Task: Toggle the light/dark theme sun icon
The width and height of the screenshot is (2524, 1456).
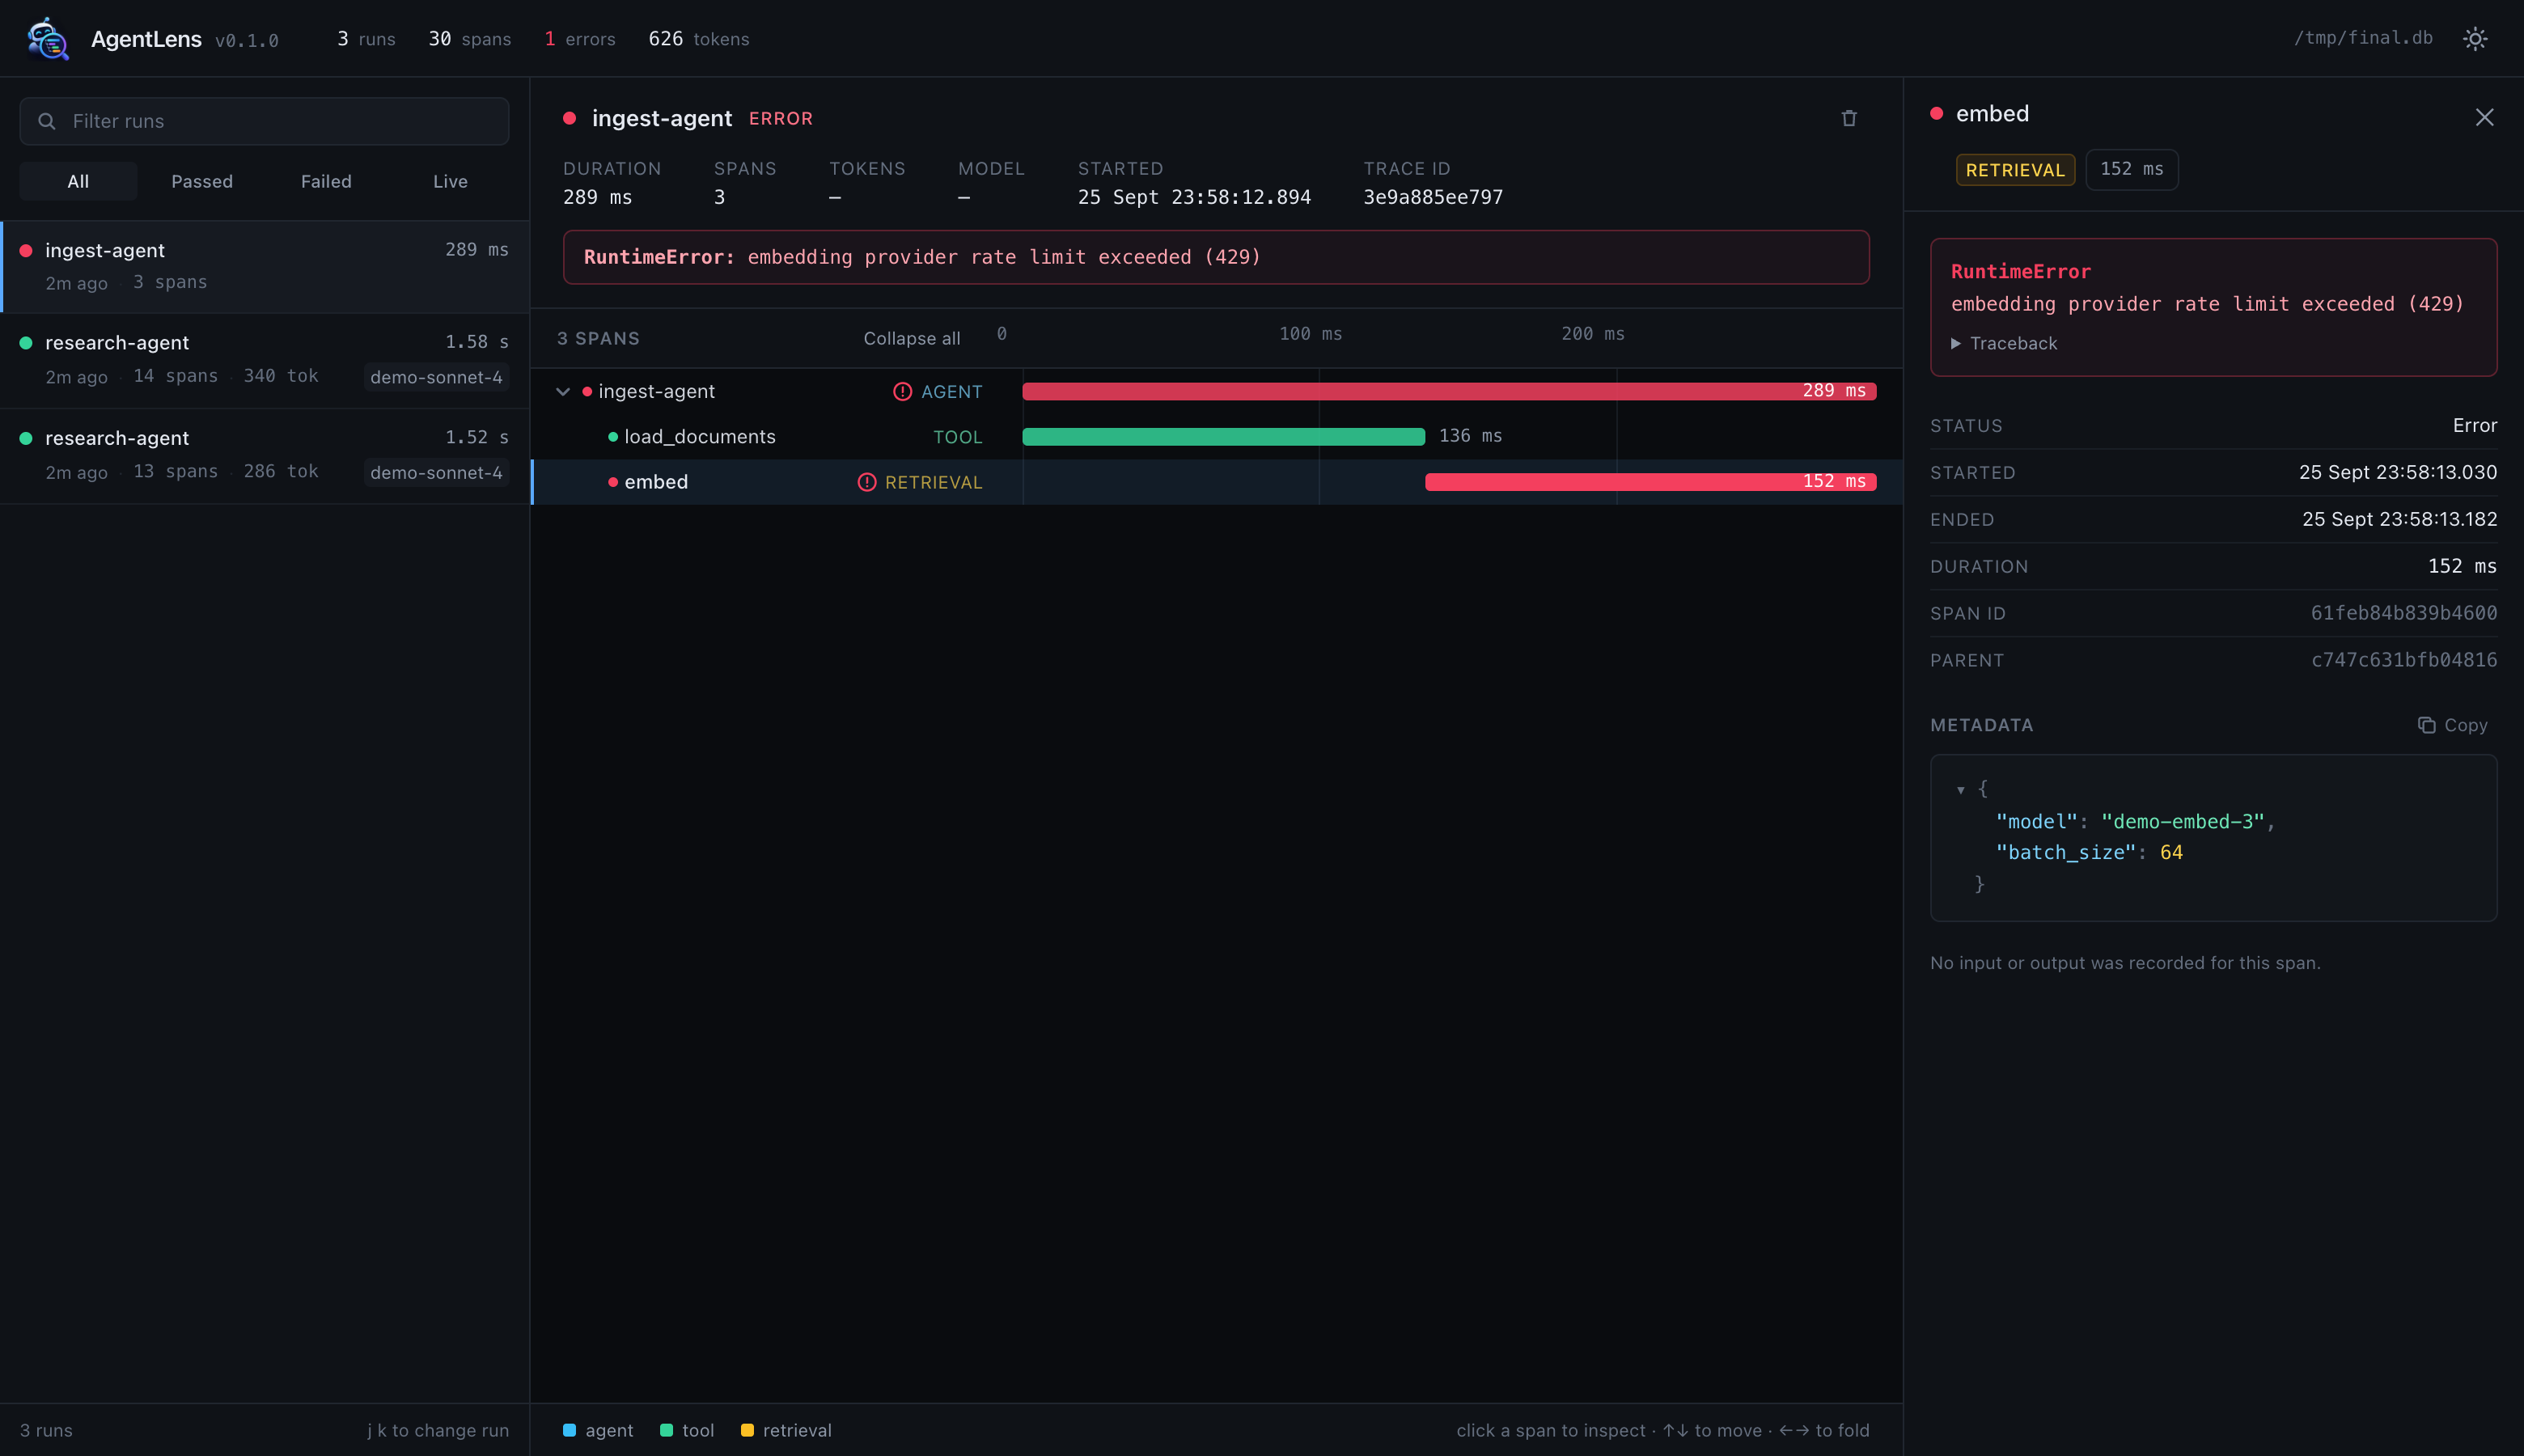Action: 2474,39
